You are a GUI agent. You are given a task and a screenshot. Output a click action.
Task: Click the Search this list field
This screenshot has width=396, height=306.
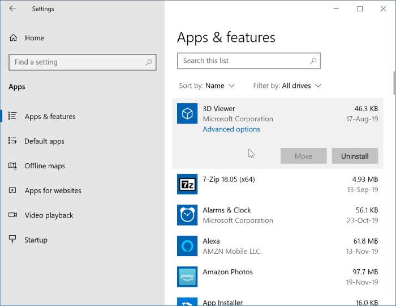click(249, 61)
